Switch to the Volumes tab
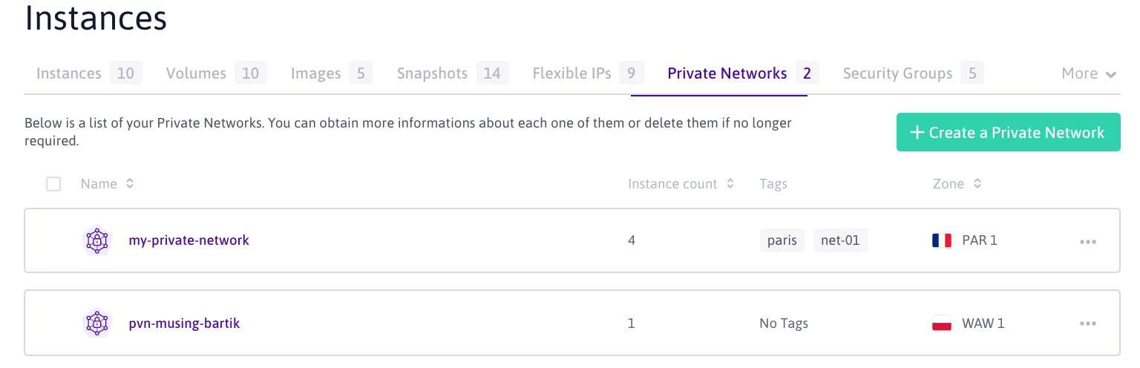The image size is (1140, 368). click(x=196, y=73)
